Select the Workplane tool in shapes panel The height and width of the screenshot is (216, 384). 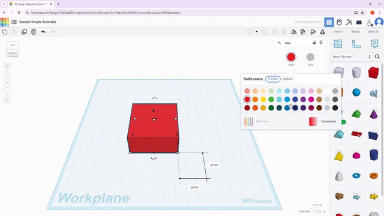click(338, 44)
